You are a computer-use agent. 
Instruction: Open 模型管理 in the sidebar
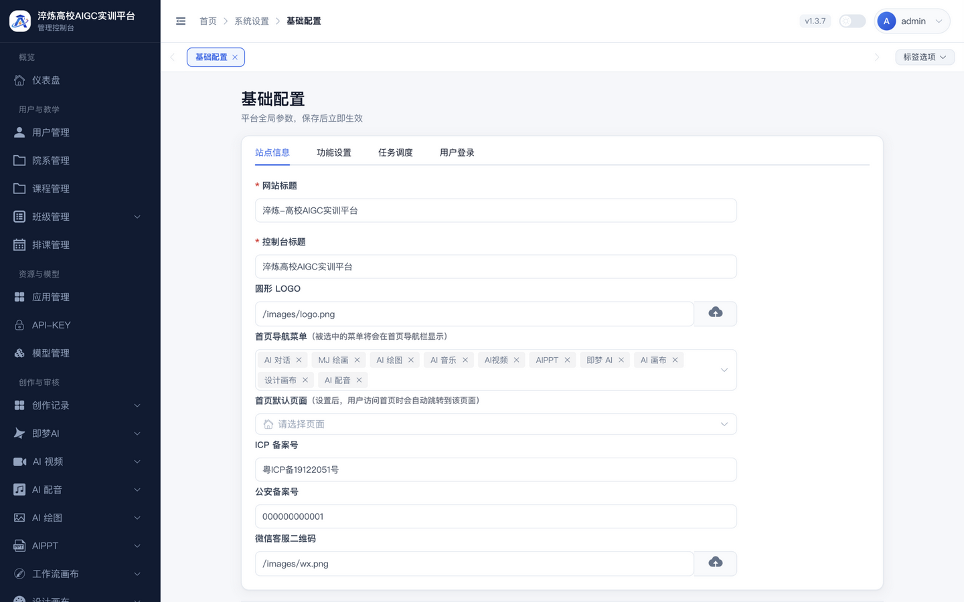[x=80, y=353]
